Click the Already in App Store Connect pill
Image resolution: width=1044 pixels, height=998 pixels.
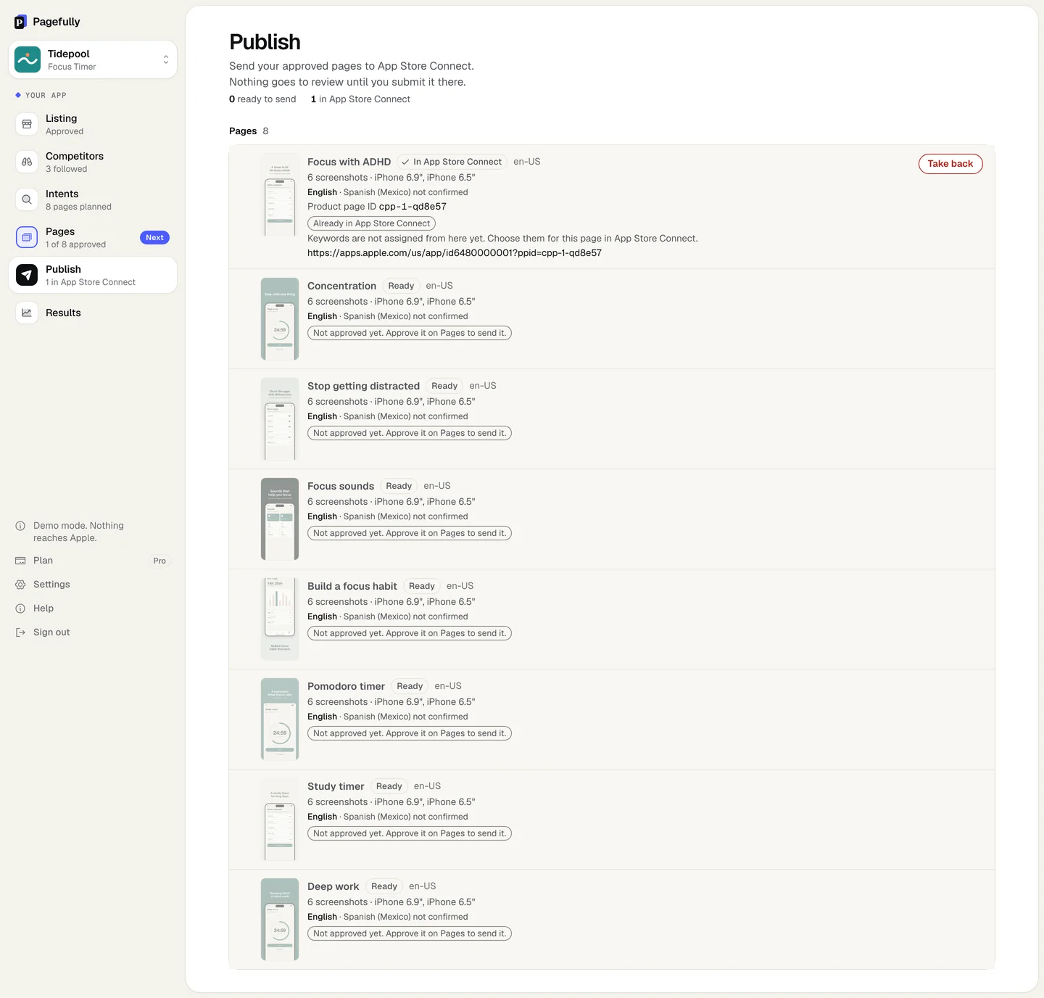pos(371,223)
